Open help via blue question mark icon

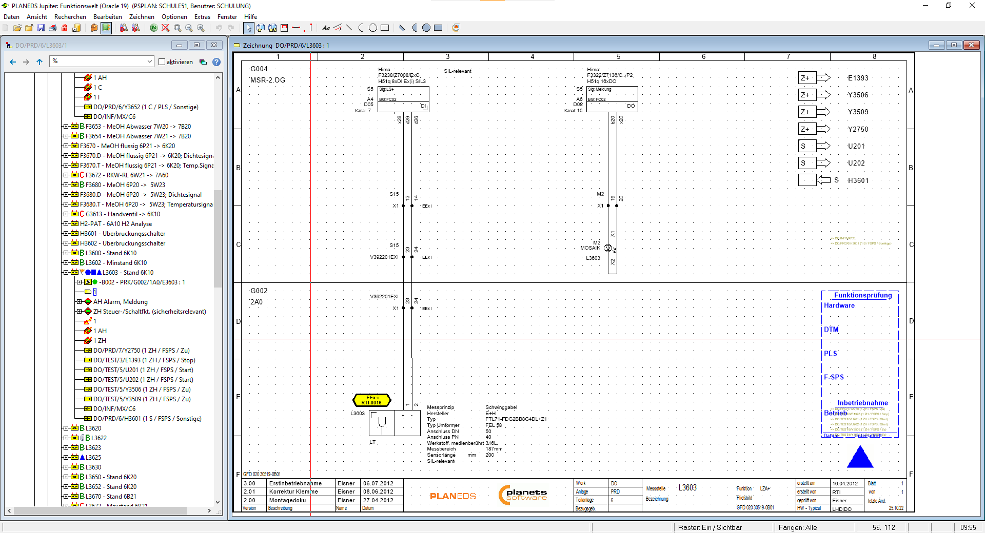[x=216, y=62]
